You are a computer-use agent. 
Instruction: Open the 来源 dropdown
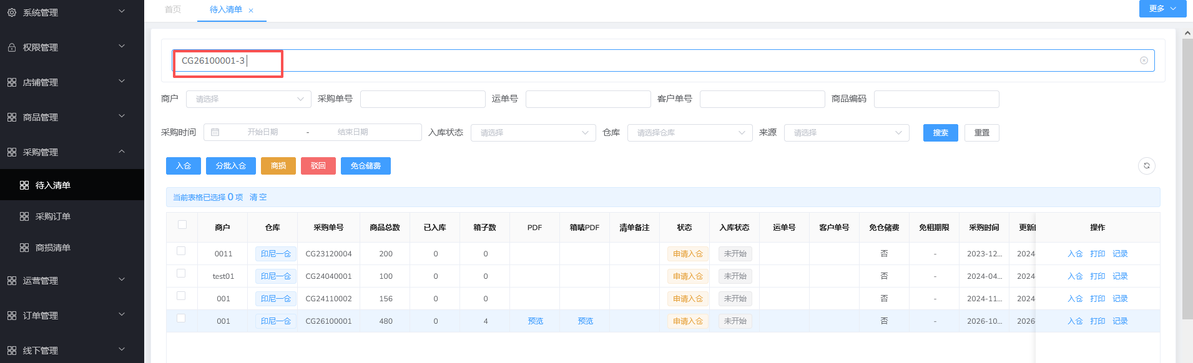coord(847,133)
